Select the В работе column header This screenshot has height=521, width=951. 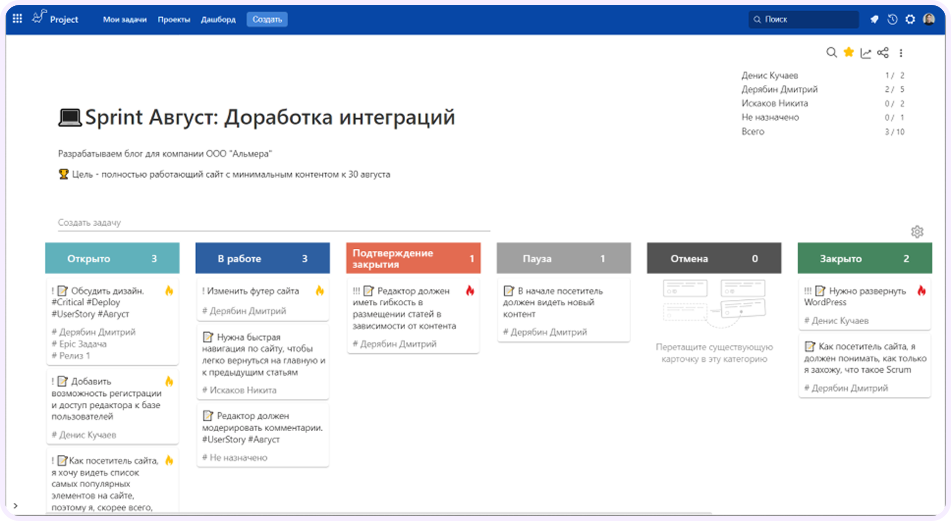pyautogui.click(x=263, y=258)
